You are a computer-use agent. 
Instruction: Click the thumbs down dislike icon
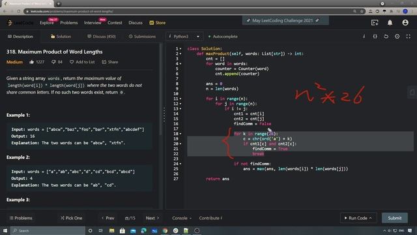coord(53,62)
